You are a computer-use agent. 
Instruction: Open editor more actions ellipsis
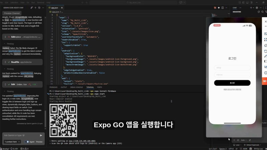tap(226, 8)
